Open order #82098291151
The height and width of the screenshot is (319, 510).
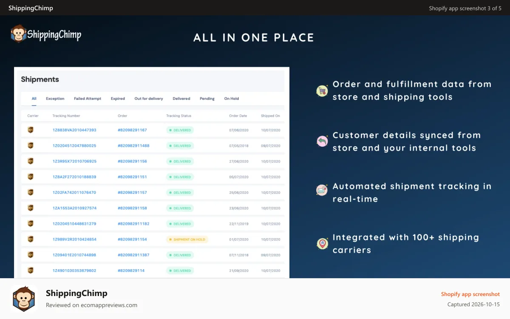132,177
